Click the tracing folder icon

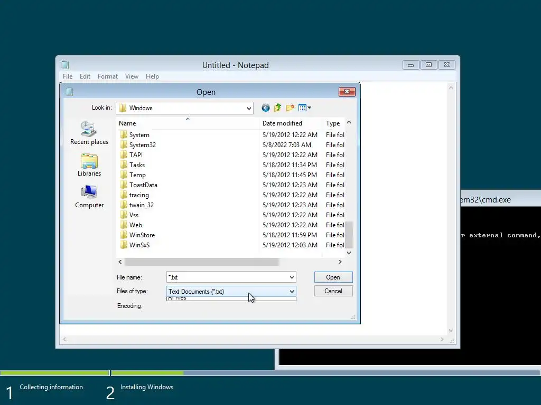click(x=124, y=195)
